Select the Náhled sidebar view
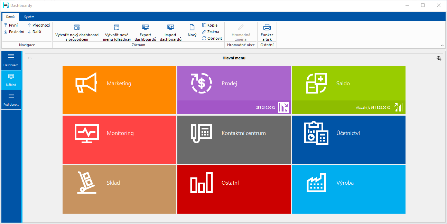This screenshot has width=447, height=224. (x=11, y=80)
